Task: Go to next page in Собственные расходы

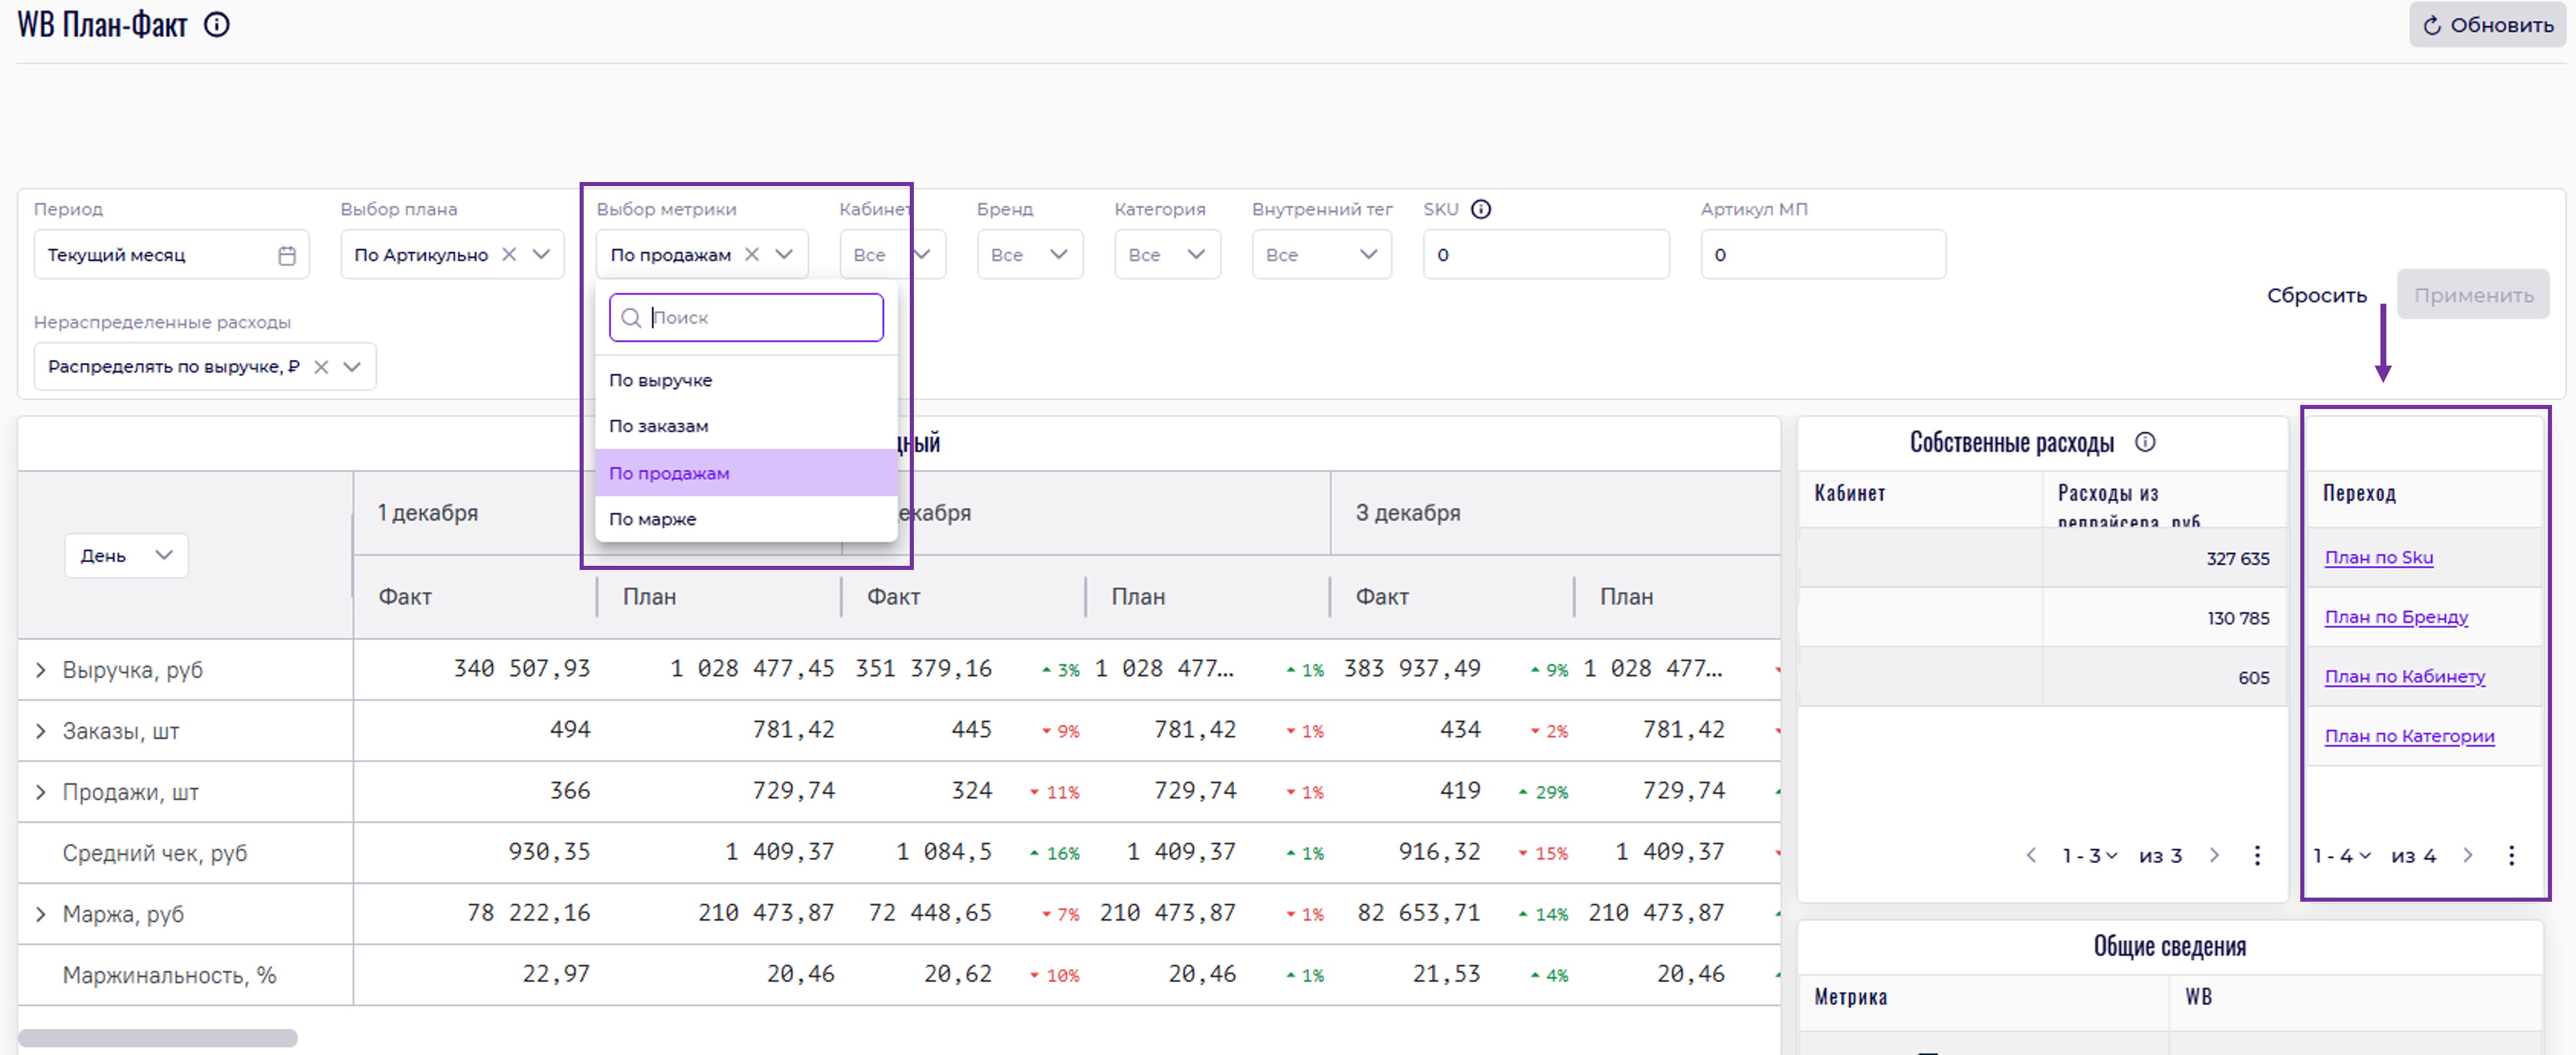Action: coord(2214,855)
